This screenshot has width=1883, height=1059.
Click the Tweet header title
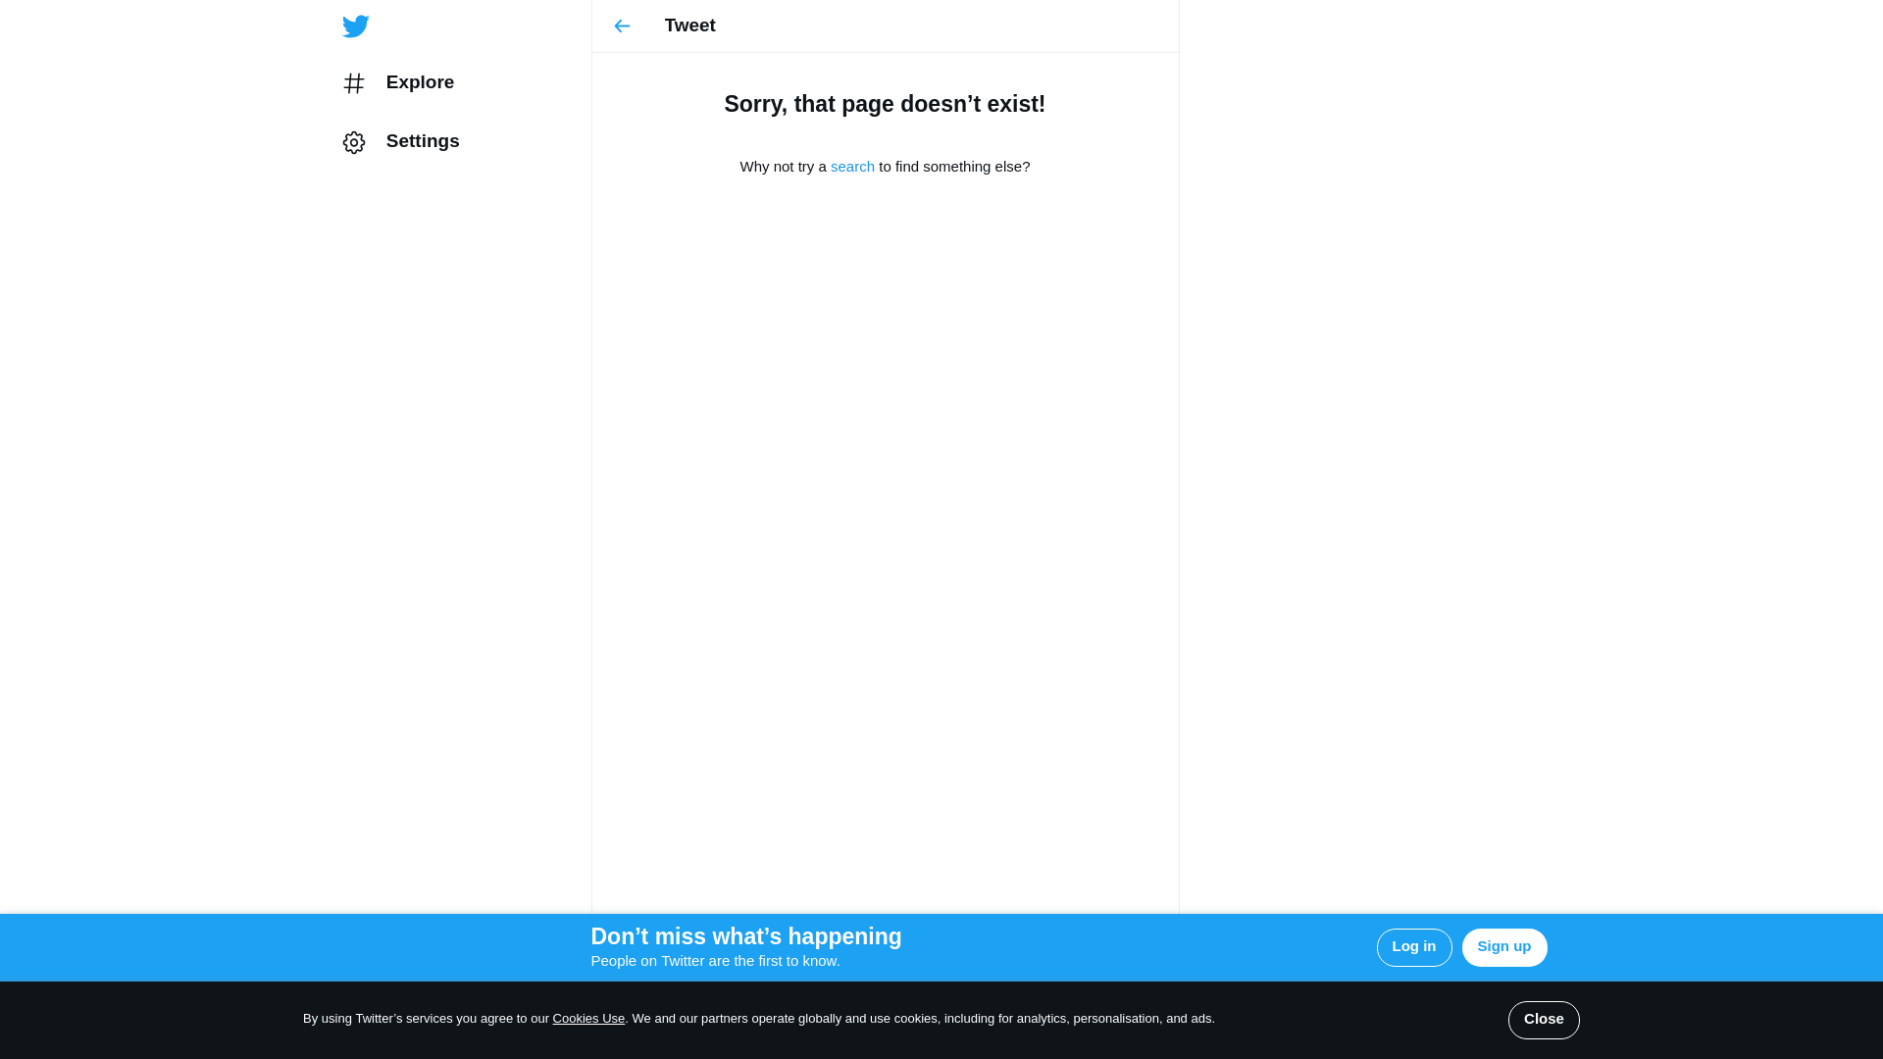[689, 25]
